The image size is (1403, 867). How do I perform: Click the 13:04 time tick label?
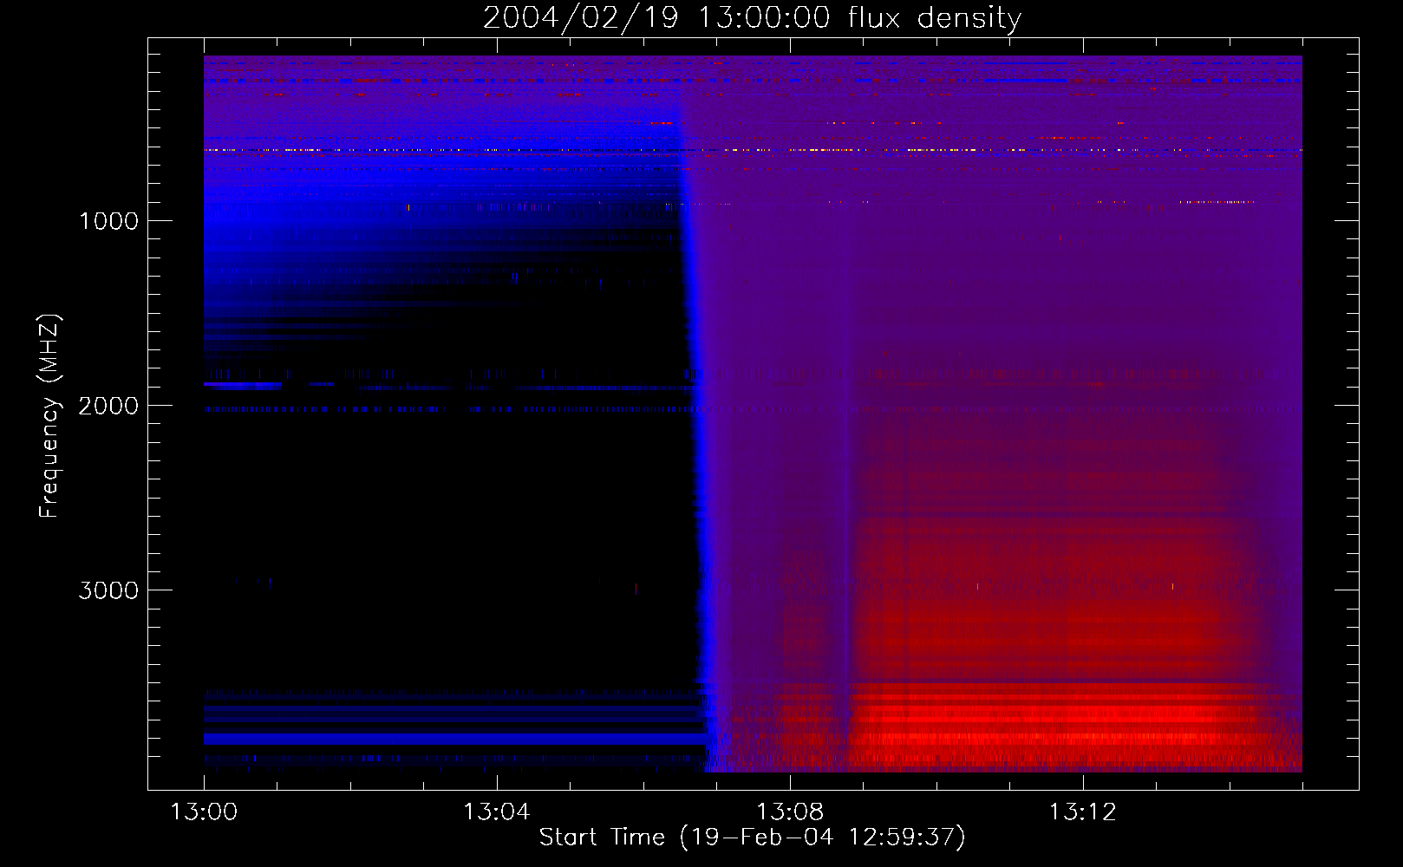497,812
